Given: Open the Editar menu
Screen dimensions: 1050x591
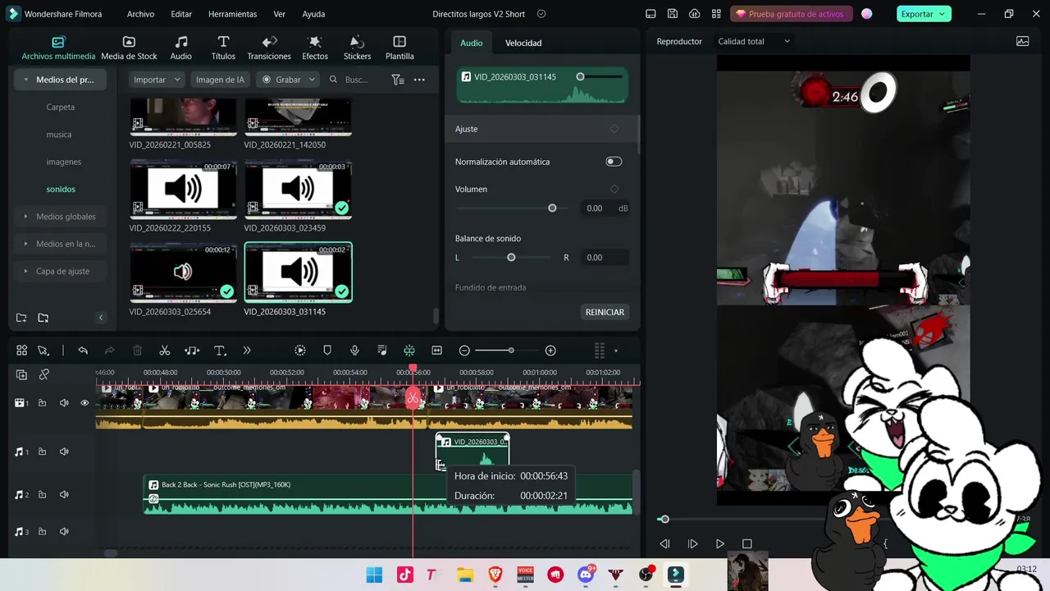Looking at the screenshot, I should [x=181, y=14].
